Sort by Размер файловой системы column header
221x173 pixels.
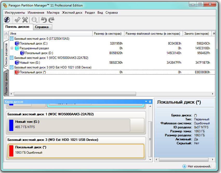pyautogui.click(x=153, y=34)
